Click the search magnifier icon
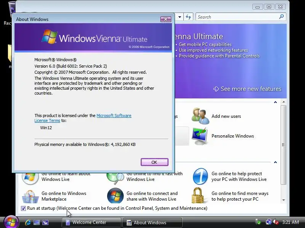305x228 pixels. click(281, 17)
